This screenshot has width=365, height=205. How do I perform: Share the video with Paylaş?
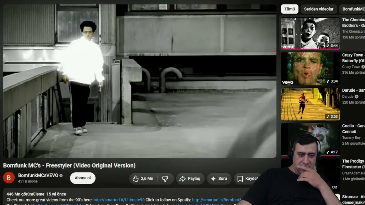pyautogui.click(x=190, y=179)
